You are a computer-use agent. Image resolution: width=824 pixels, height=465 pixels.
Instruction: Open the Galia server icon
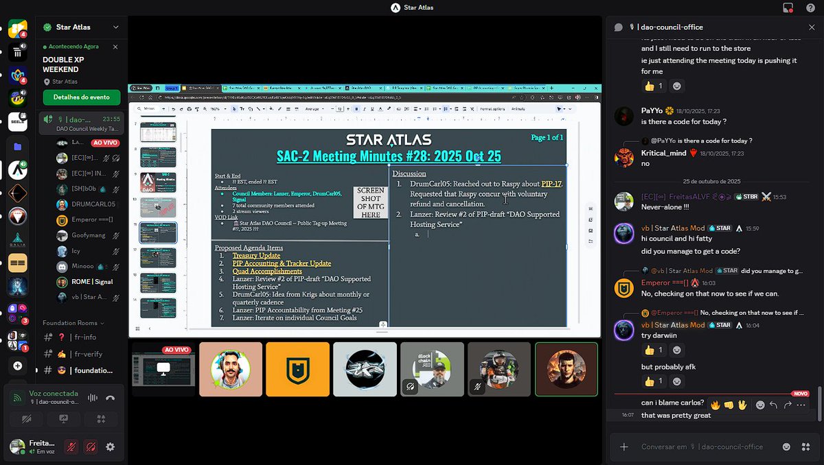(x=18, y=240)
